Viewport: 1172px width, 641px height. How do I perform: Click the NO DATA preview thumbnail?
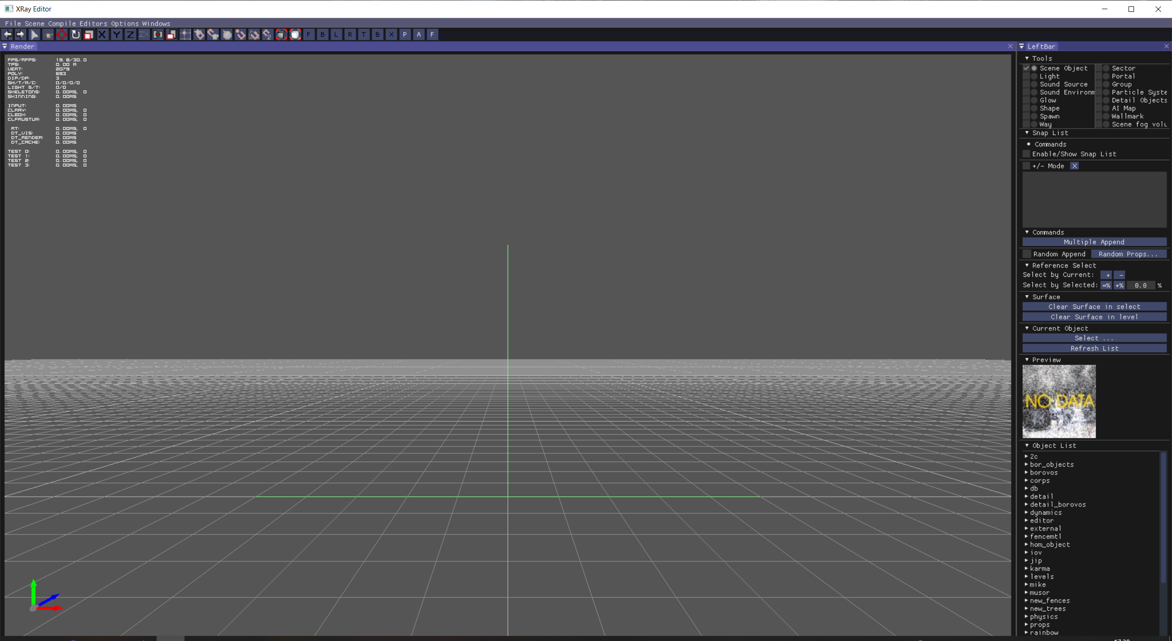1059,401
